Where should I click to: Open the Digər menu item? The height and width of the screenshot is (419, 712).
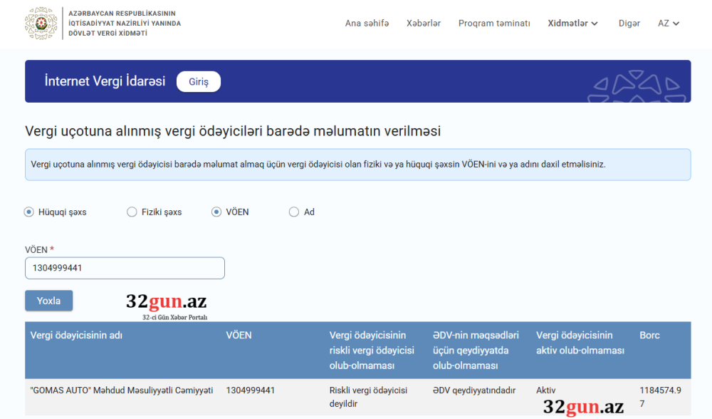click(629, 23)
